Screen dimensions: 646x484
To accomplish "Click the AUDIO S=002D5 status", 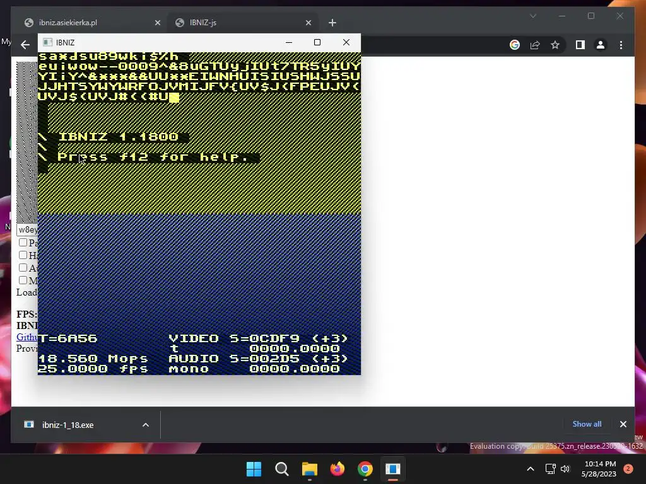I will pyautogui.click(x=258, y=359).
